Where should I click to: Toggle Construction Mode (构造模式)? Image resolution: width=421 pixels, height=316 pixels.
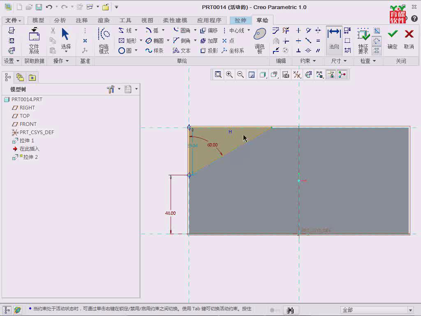[104, 41]
